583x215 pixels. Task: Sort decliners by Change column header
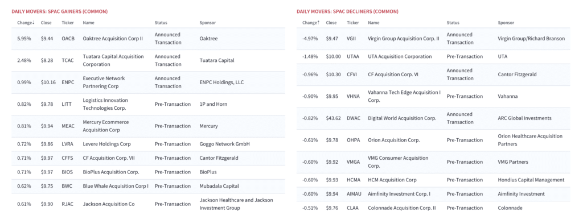point(311,23)
